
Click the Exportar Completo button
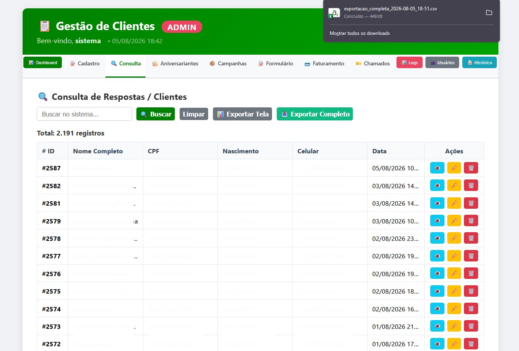point(315,114)
